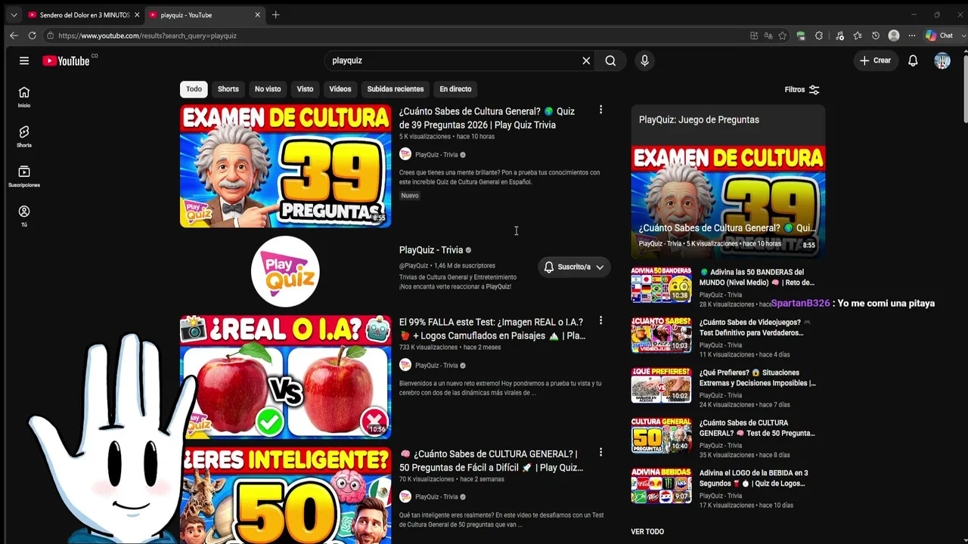This screenshot has width=968, height=544.
Task: Select the Subidas recientes filter chip
Action: [x=396, y=89]
